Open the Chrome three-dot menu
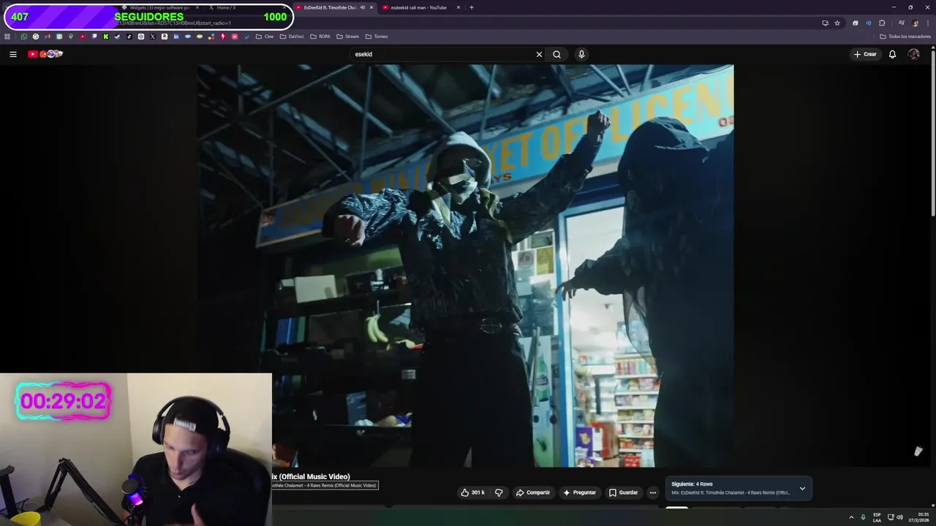Image resolution: width=936 pixels, height=526 pixels. coord(928,23)
